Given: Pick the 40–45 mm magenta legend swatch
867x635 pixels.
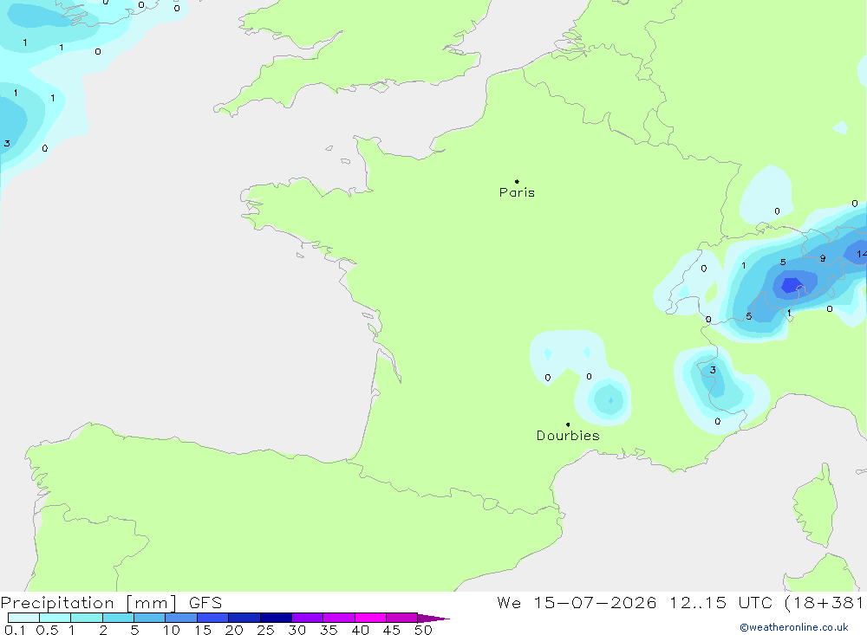Looking at the screenshot, I should point(370,618).
